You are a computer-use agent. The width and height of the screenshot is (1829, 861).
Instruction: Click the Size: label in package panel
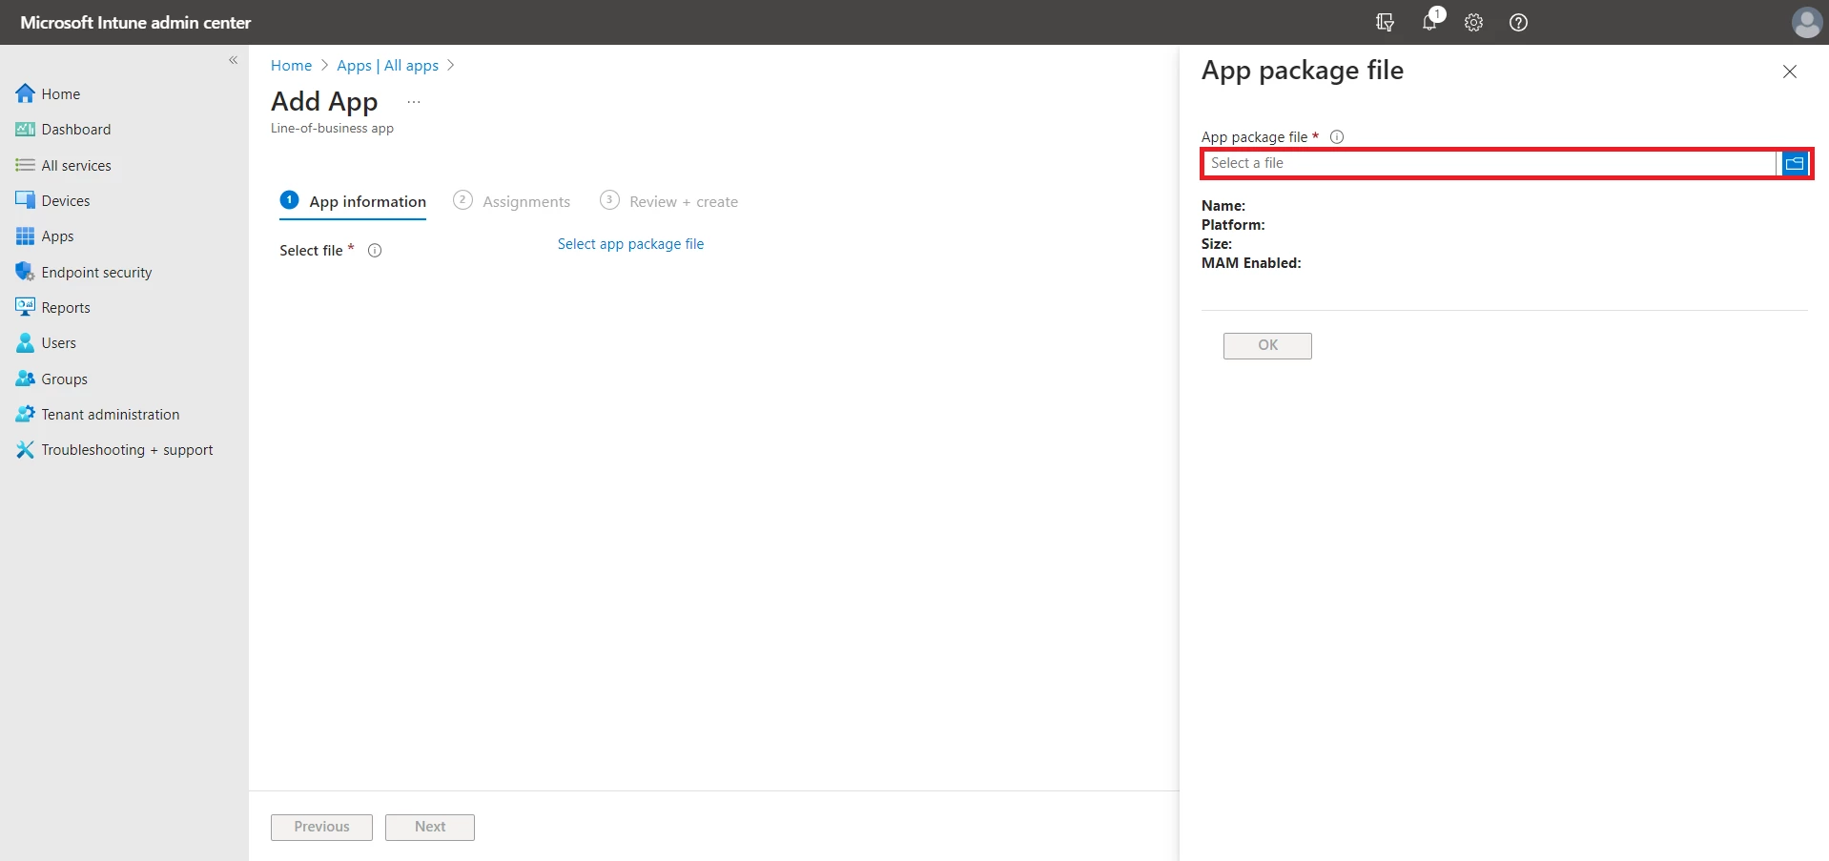click(x=1217, y=244)
